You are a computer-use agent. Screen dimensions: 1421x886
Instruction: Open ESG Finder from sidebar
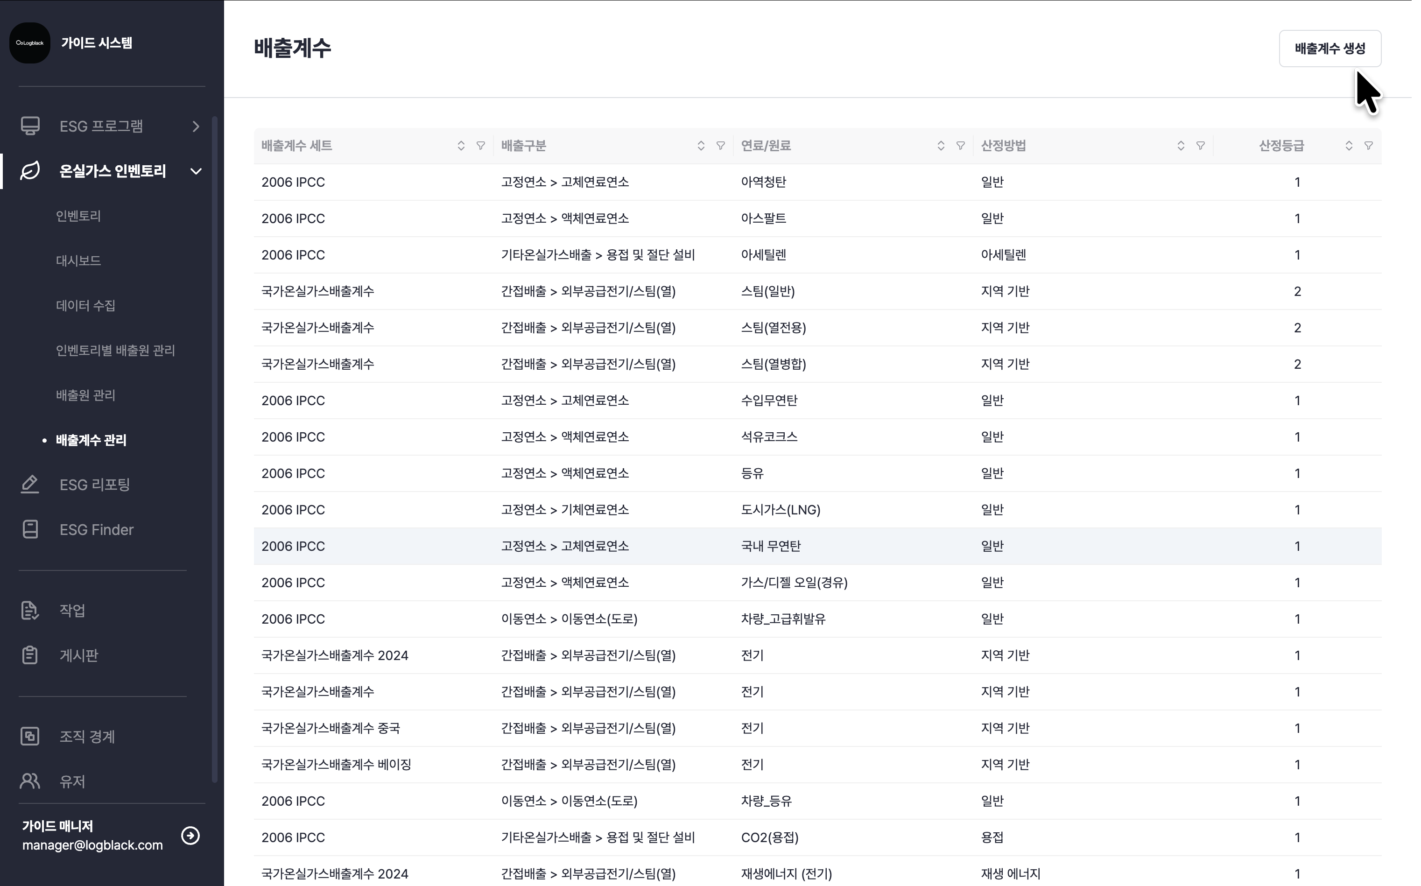(96, 530)
